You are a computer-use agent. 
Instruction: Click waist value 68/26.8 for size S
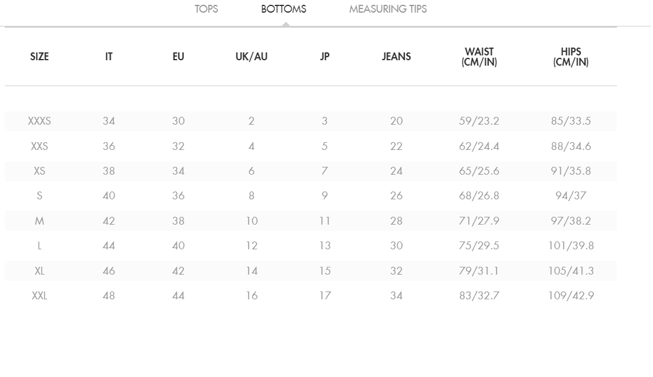(479, 196)
